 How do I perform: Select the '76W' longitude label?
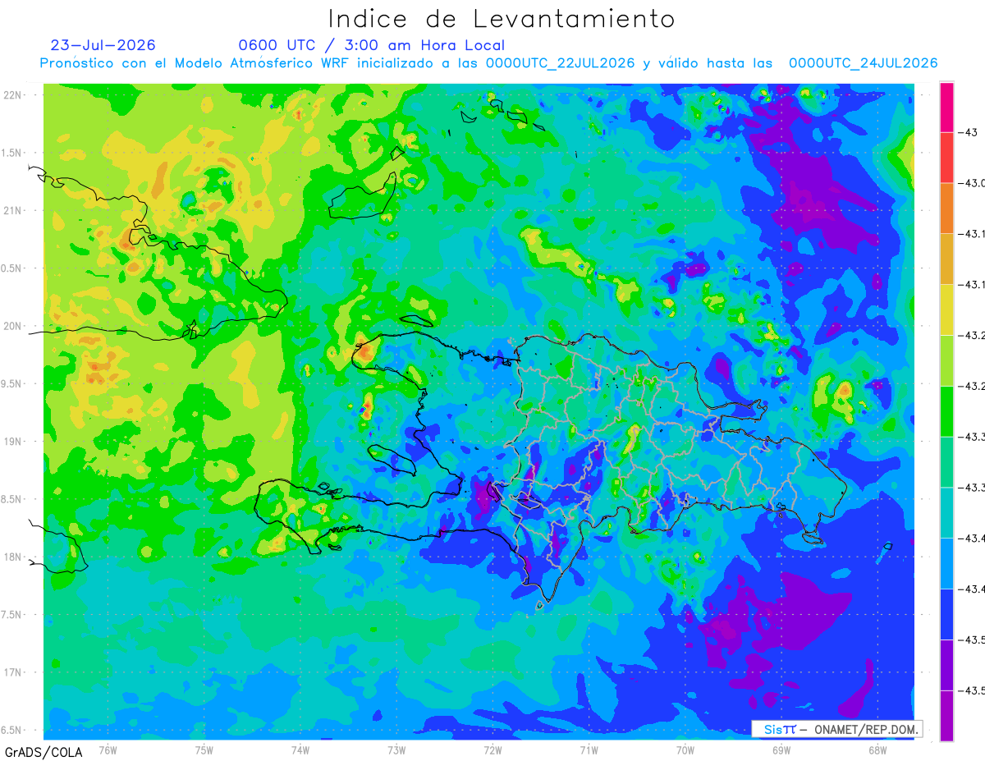pos(108,750)
